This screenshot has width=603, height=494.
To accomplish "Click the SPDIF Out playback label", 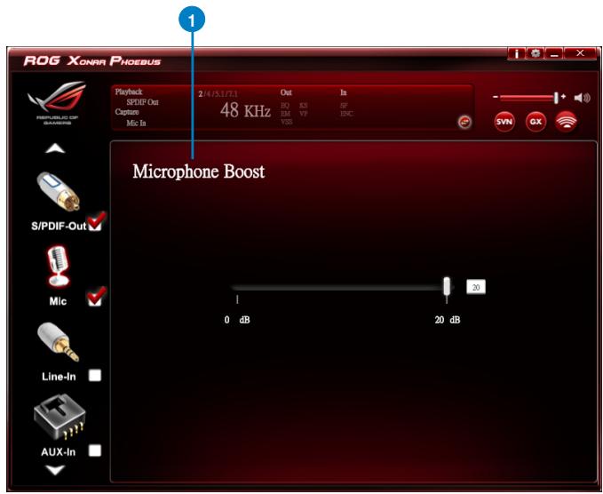I will point(142,102).
